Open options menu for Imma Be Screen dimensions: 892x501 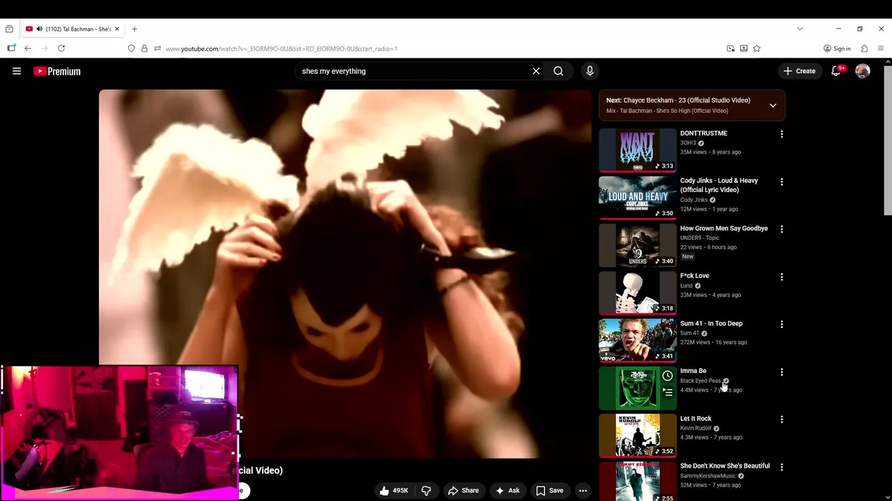coord(781,372)
